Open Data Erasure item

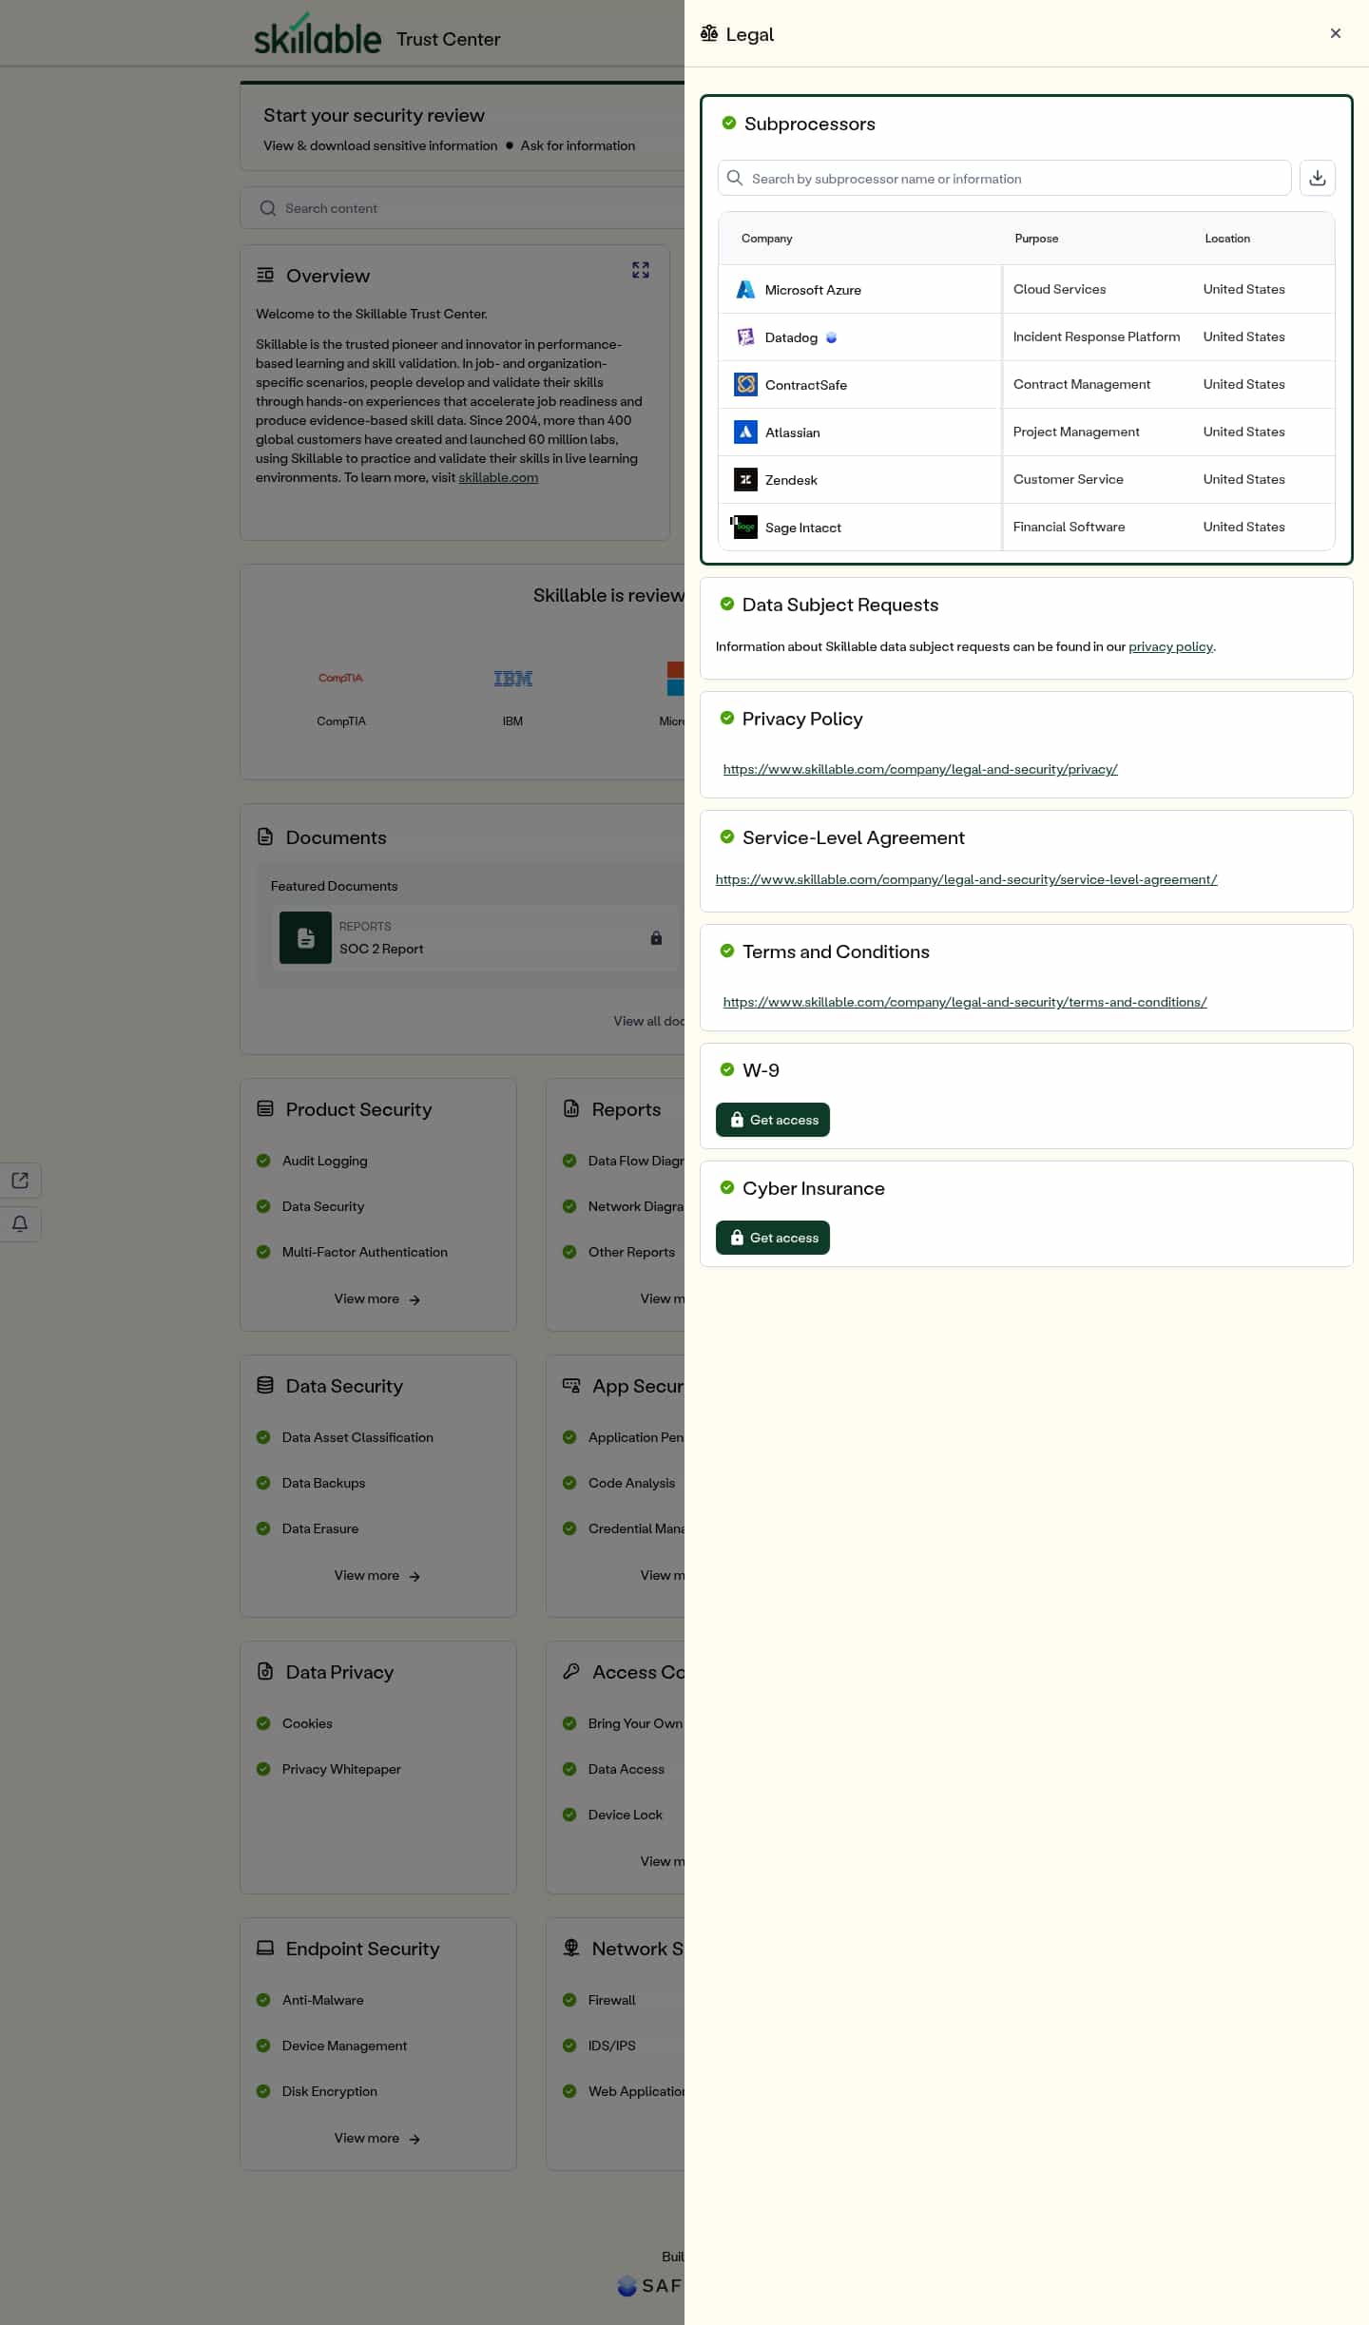point(320,1528)
